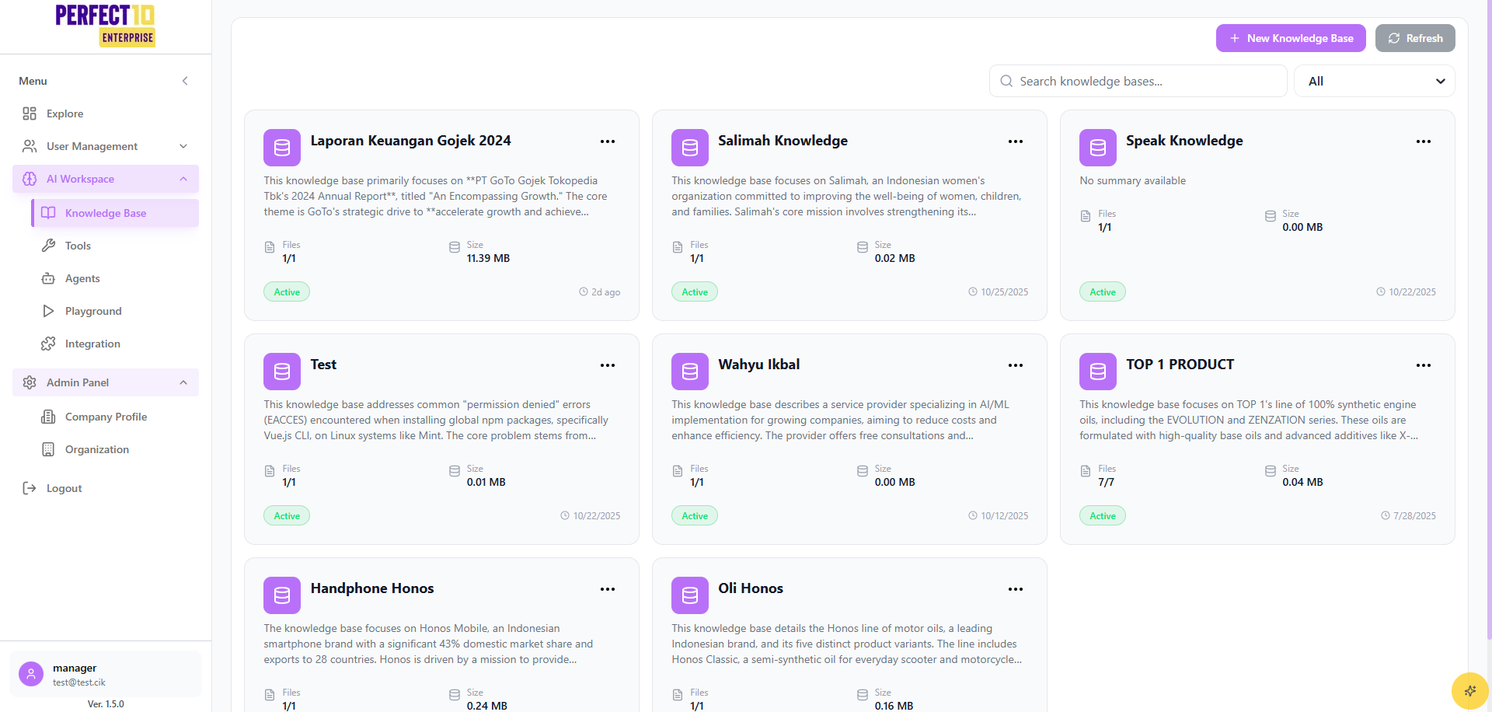1492x712 pixels.
Task: Click the database icon of Speak Knowledge
Action: [1098, 148]
